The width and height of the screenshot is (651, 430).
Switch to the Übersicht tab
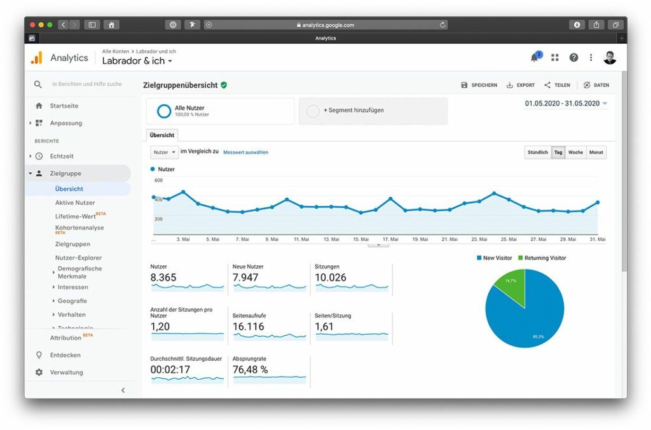[162, 135]
